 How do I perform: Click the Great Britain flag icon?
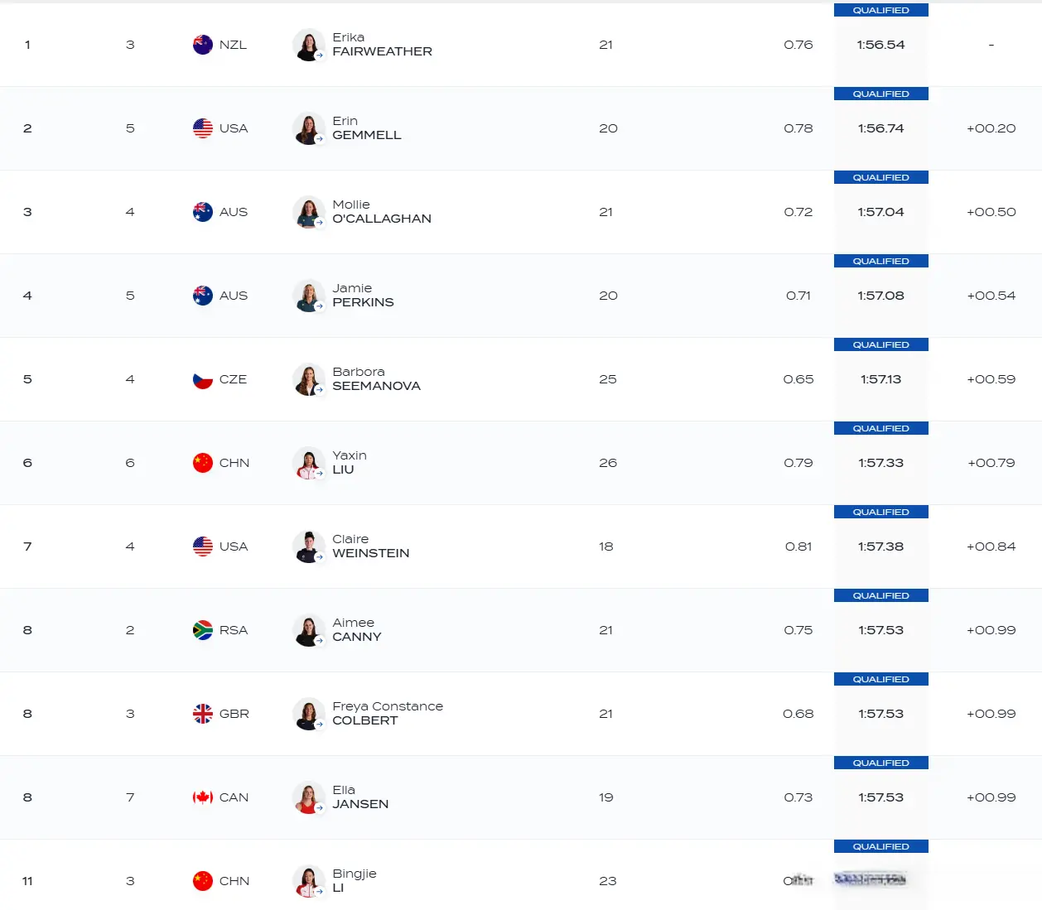pyautogui.click(x=203, y=714)
